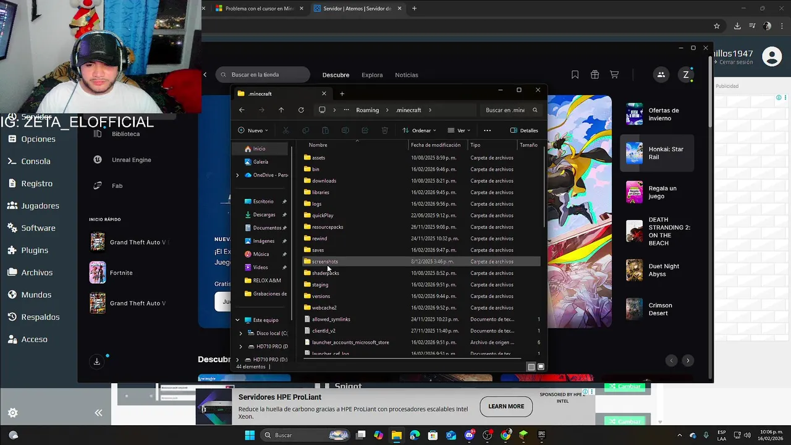Expand chevron after Roaming in address bar

pyautogui.click(x=389, y=110)
